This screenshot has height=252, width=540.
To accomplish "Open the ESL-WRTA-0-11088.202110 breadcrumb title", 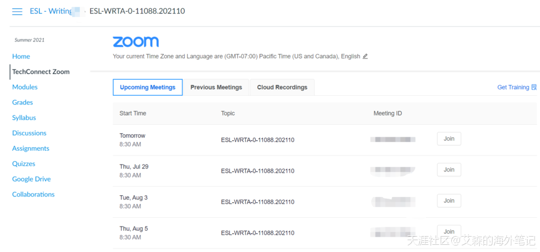I will [x=137, y=11].
